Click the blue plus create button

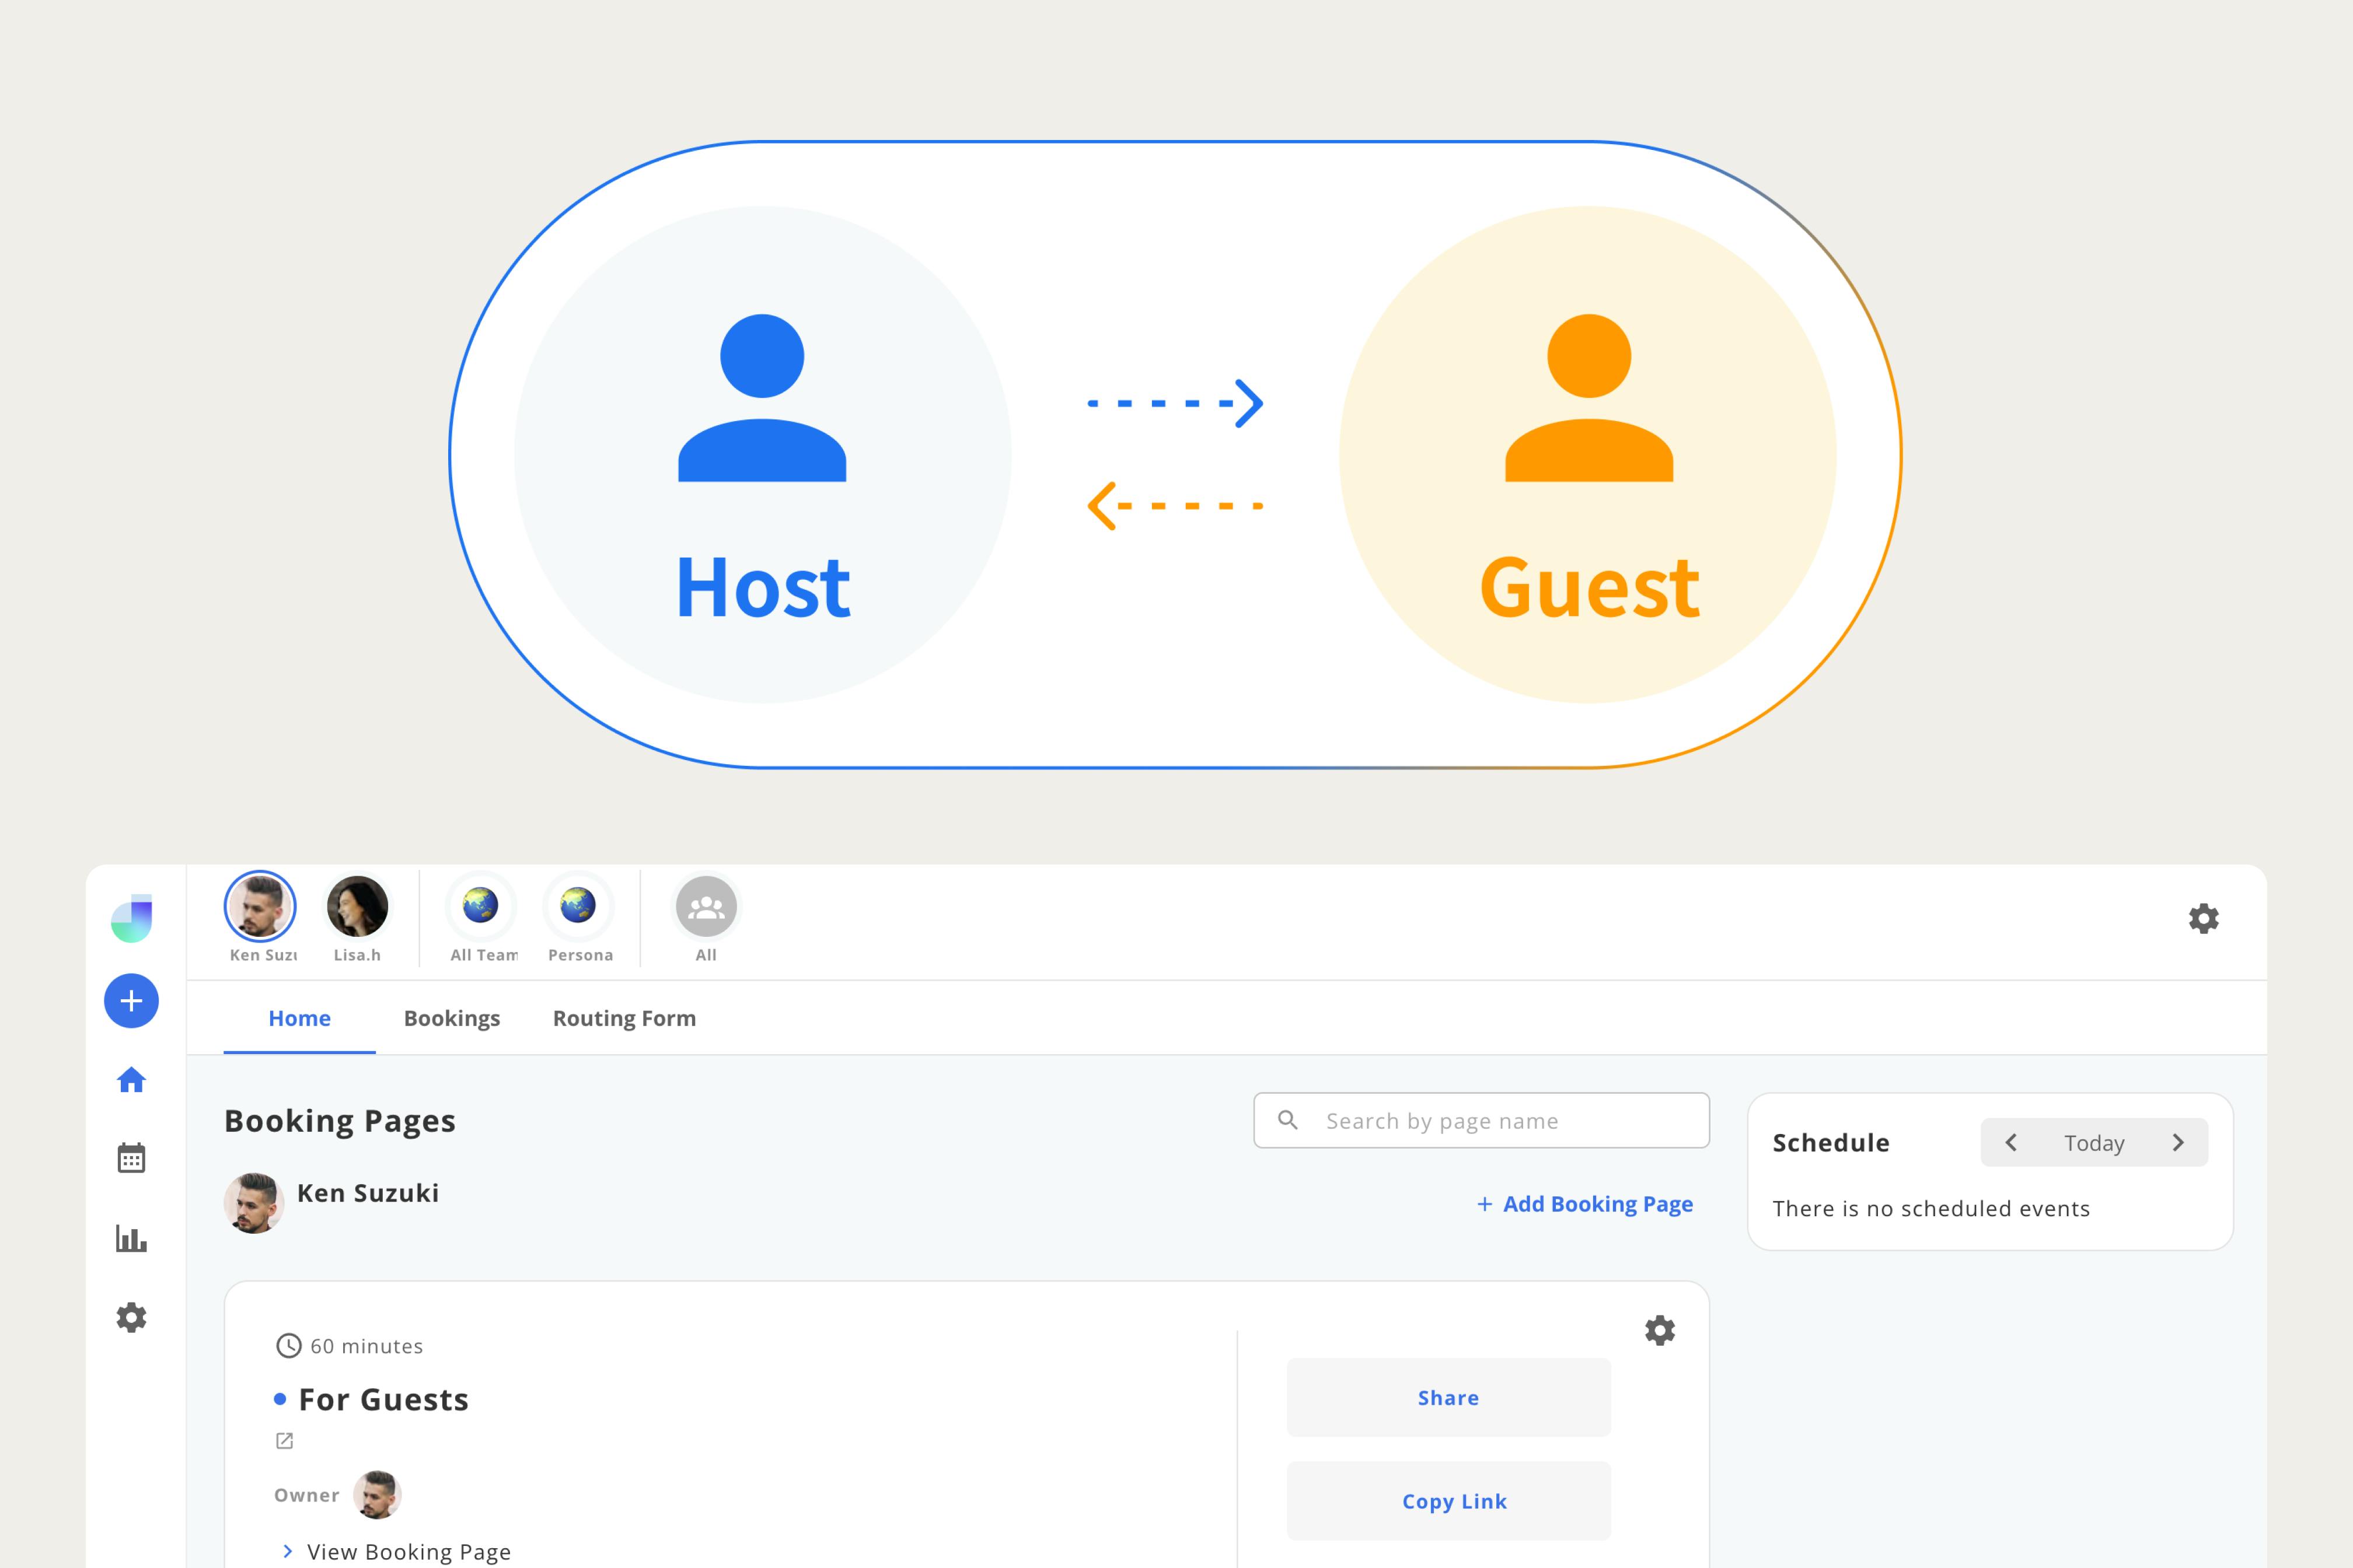(x=131, y=1001)
